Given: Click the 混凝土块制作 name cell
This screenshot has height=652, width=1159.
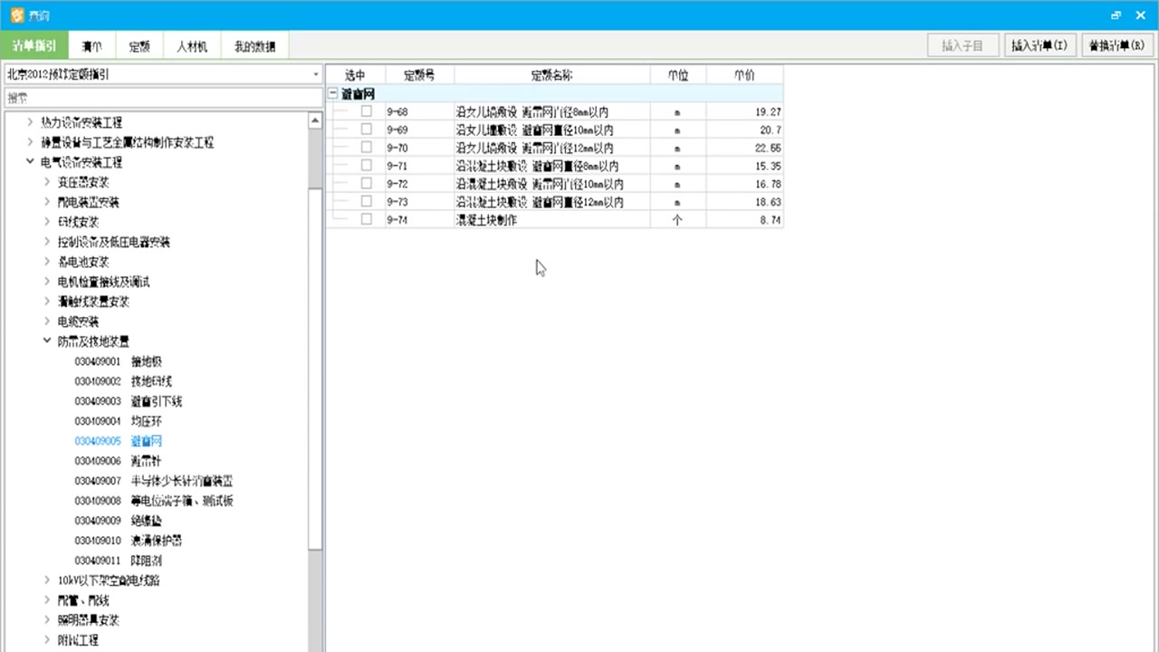Looking at the screenshot, I should pos(551,219).
